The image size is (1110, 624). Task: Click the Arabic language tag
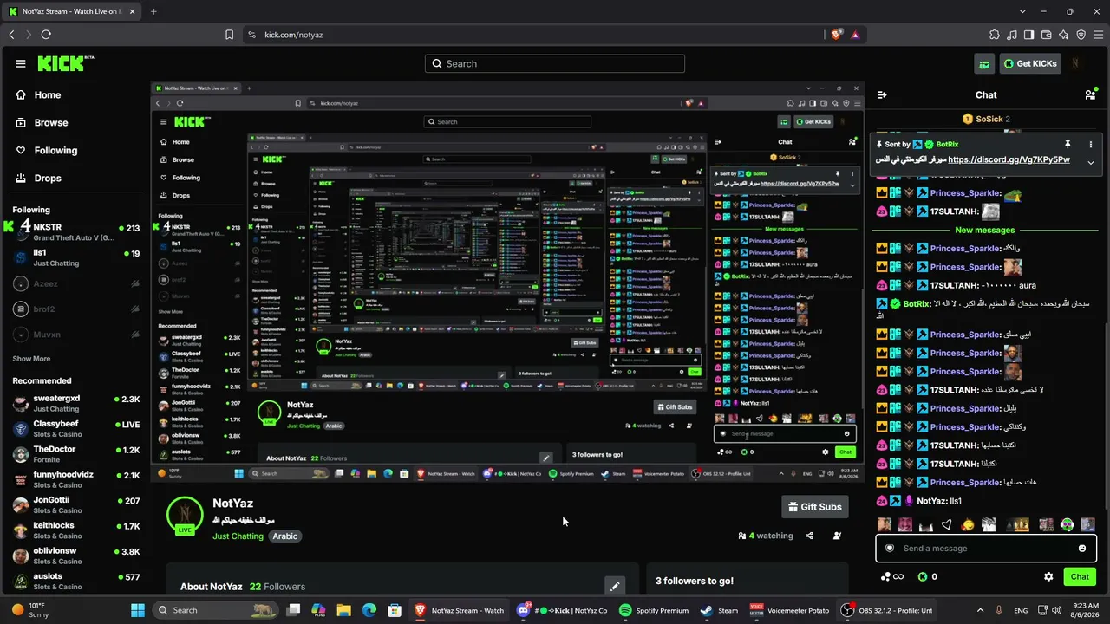[x=284, y=536]
